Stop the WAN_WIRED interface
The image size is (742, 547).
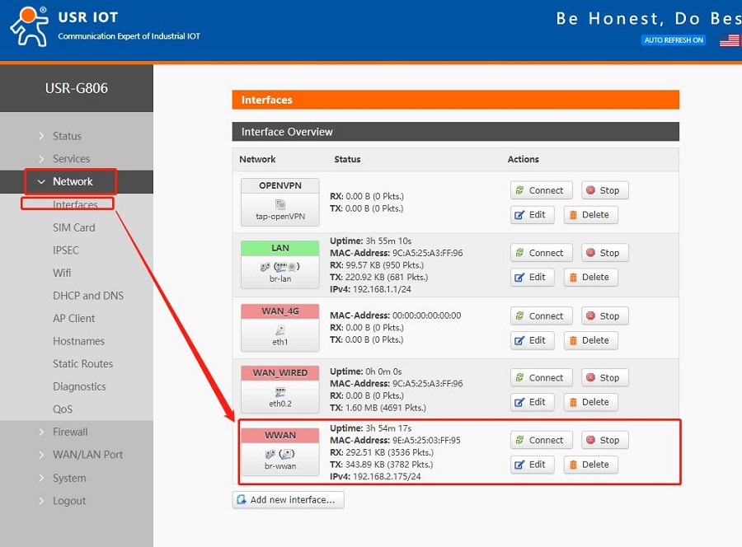605,378
